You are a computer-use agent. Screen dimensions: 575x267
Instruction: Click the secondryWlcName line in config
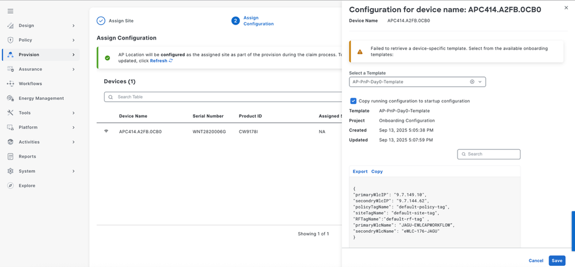click(396, 231)
